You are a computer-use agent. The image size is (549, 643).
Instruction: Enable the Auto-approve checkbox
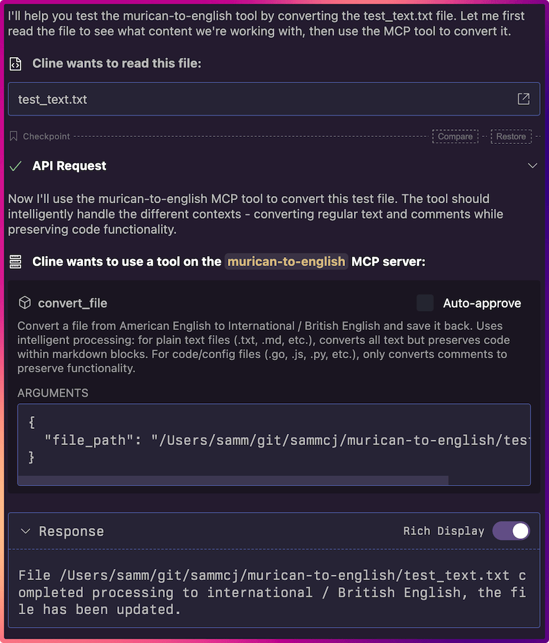tap(425, 303)
